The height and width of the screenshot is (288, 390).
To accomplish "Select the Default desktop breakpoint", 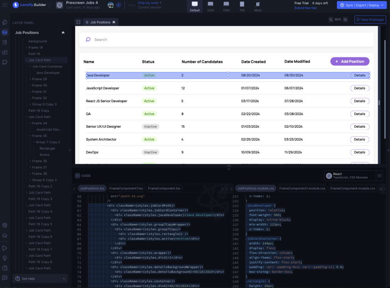I will 195,6.
